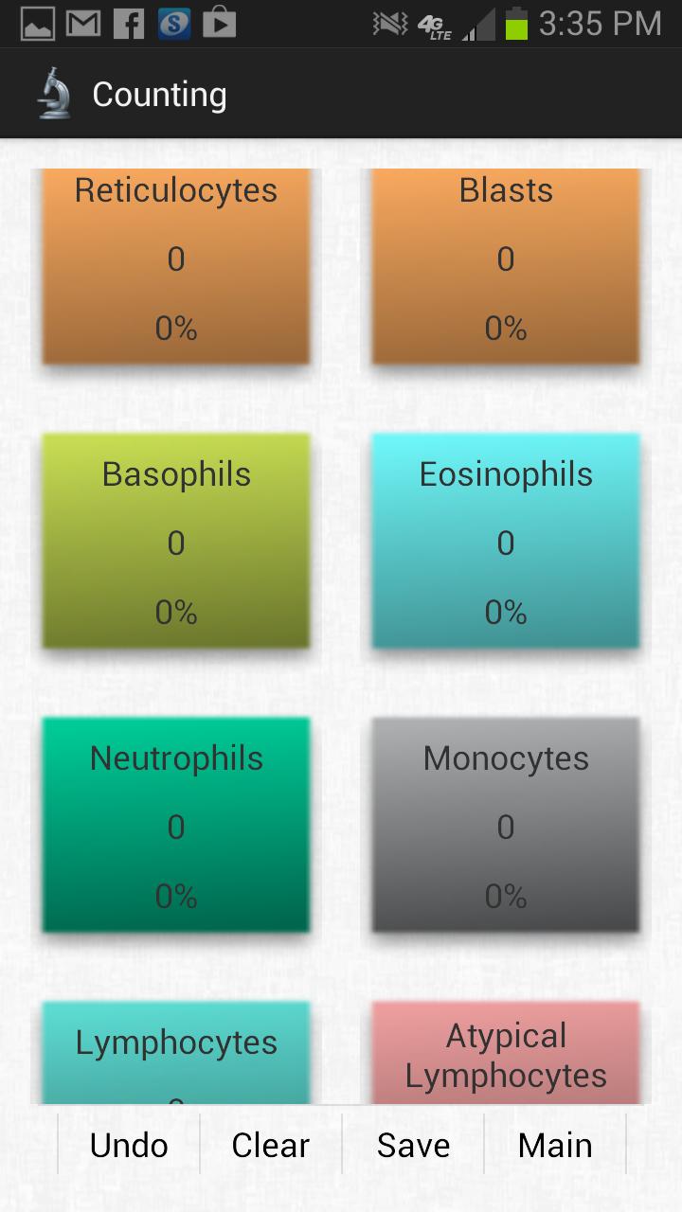Increment the Blasts counter tile

tap(506, 265)
